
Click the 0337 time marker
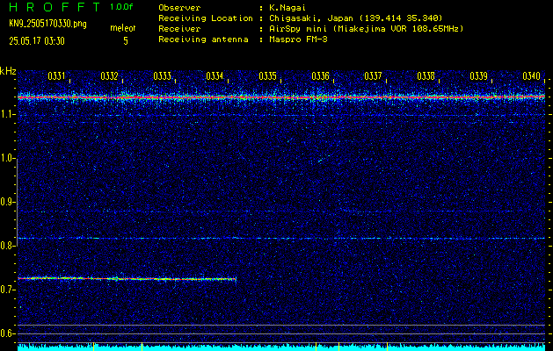click(x=373, y=76)
